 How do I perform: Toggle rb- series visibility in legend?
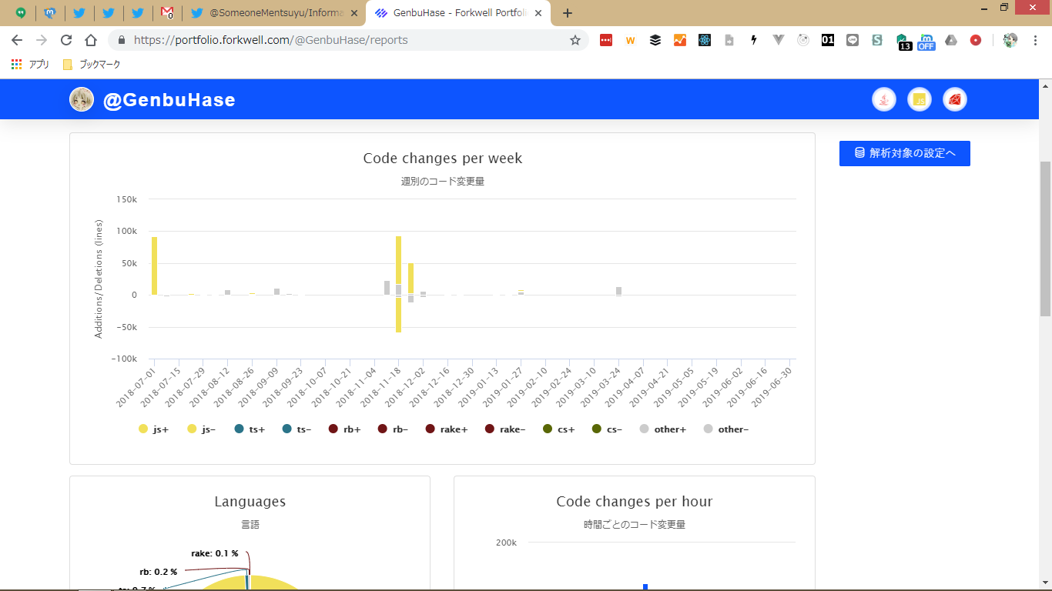pyautogui.click(x=393, y=429)
